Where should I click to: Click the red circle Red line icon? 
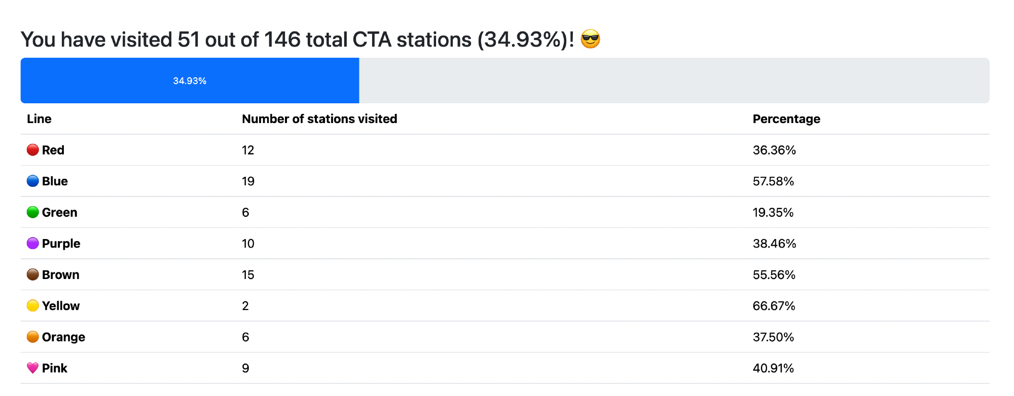(32, 150)
